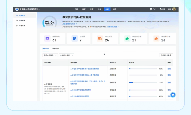
Task: Open the platform switcher arrow beside 区域演示平台
Action: [40, 9]
